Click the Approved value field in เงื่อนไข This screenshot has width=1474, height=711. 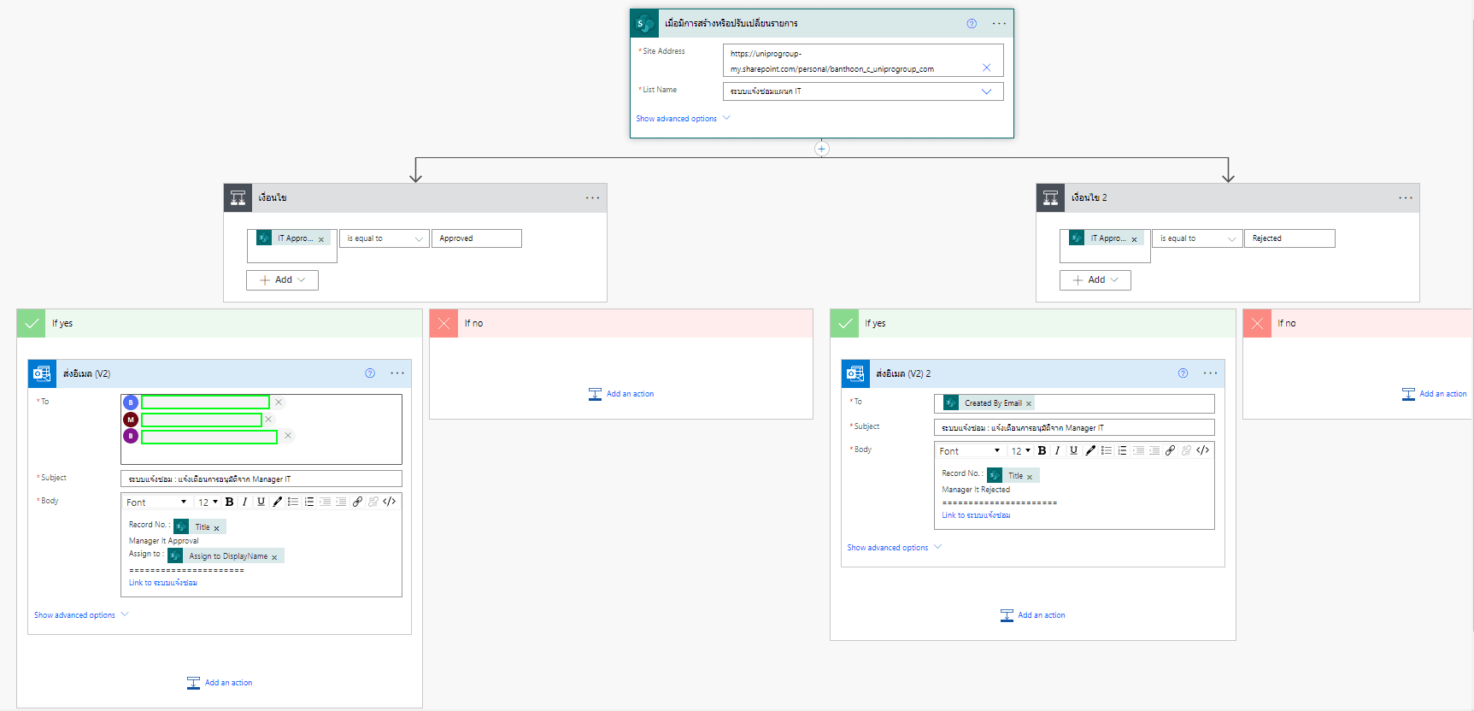pos(477,238)
